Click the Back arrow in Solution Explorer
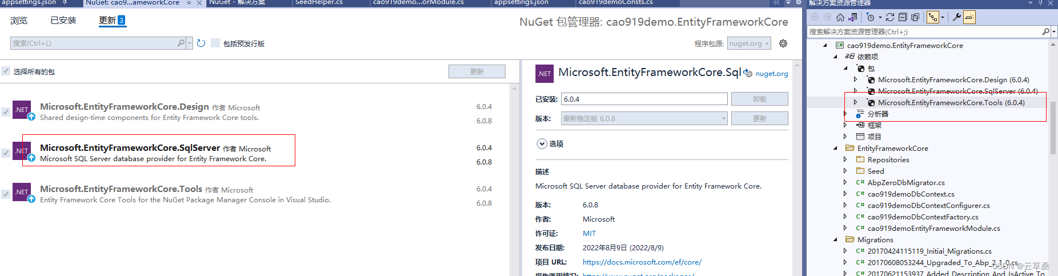The height and width of the screenshot is (276, 1058). [x=815, y=17]
